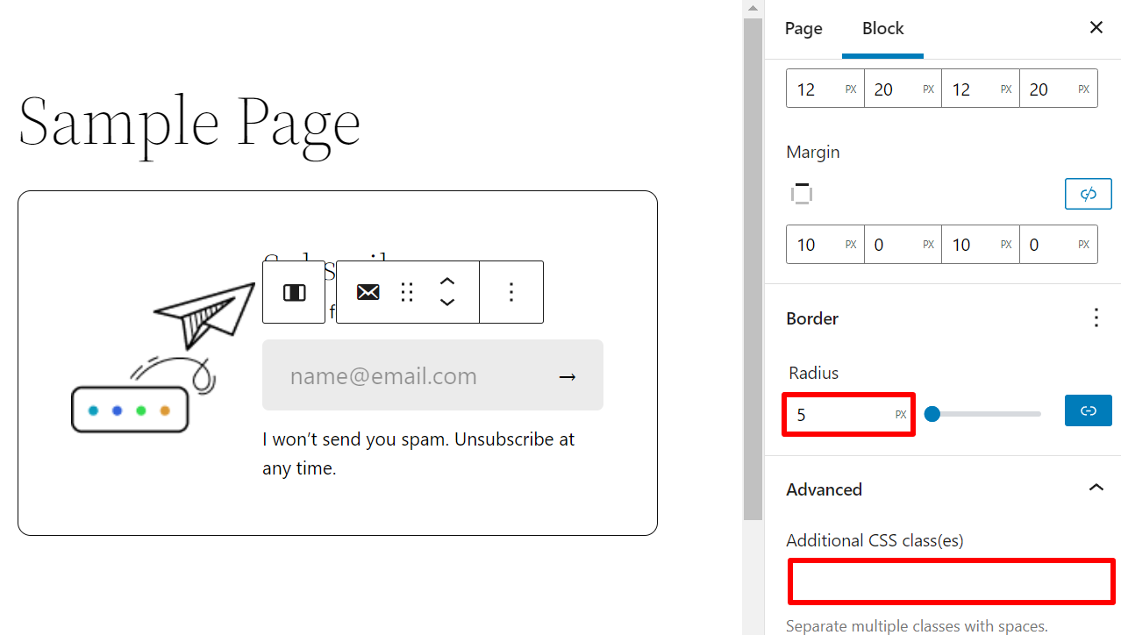Select the parent Columns block icon

coord(293,291)
